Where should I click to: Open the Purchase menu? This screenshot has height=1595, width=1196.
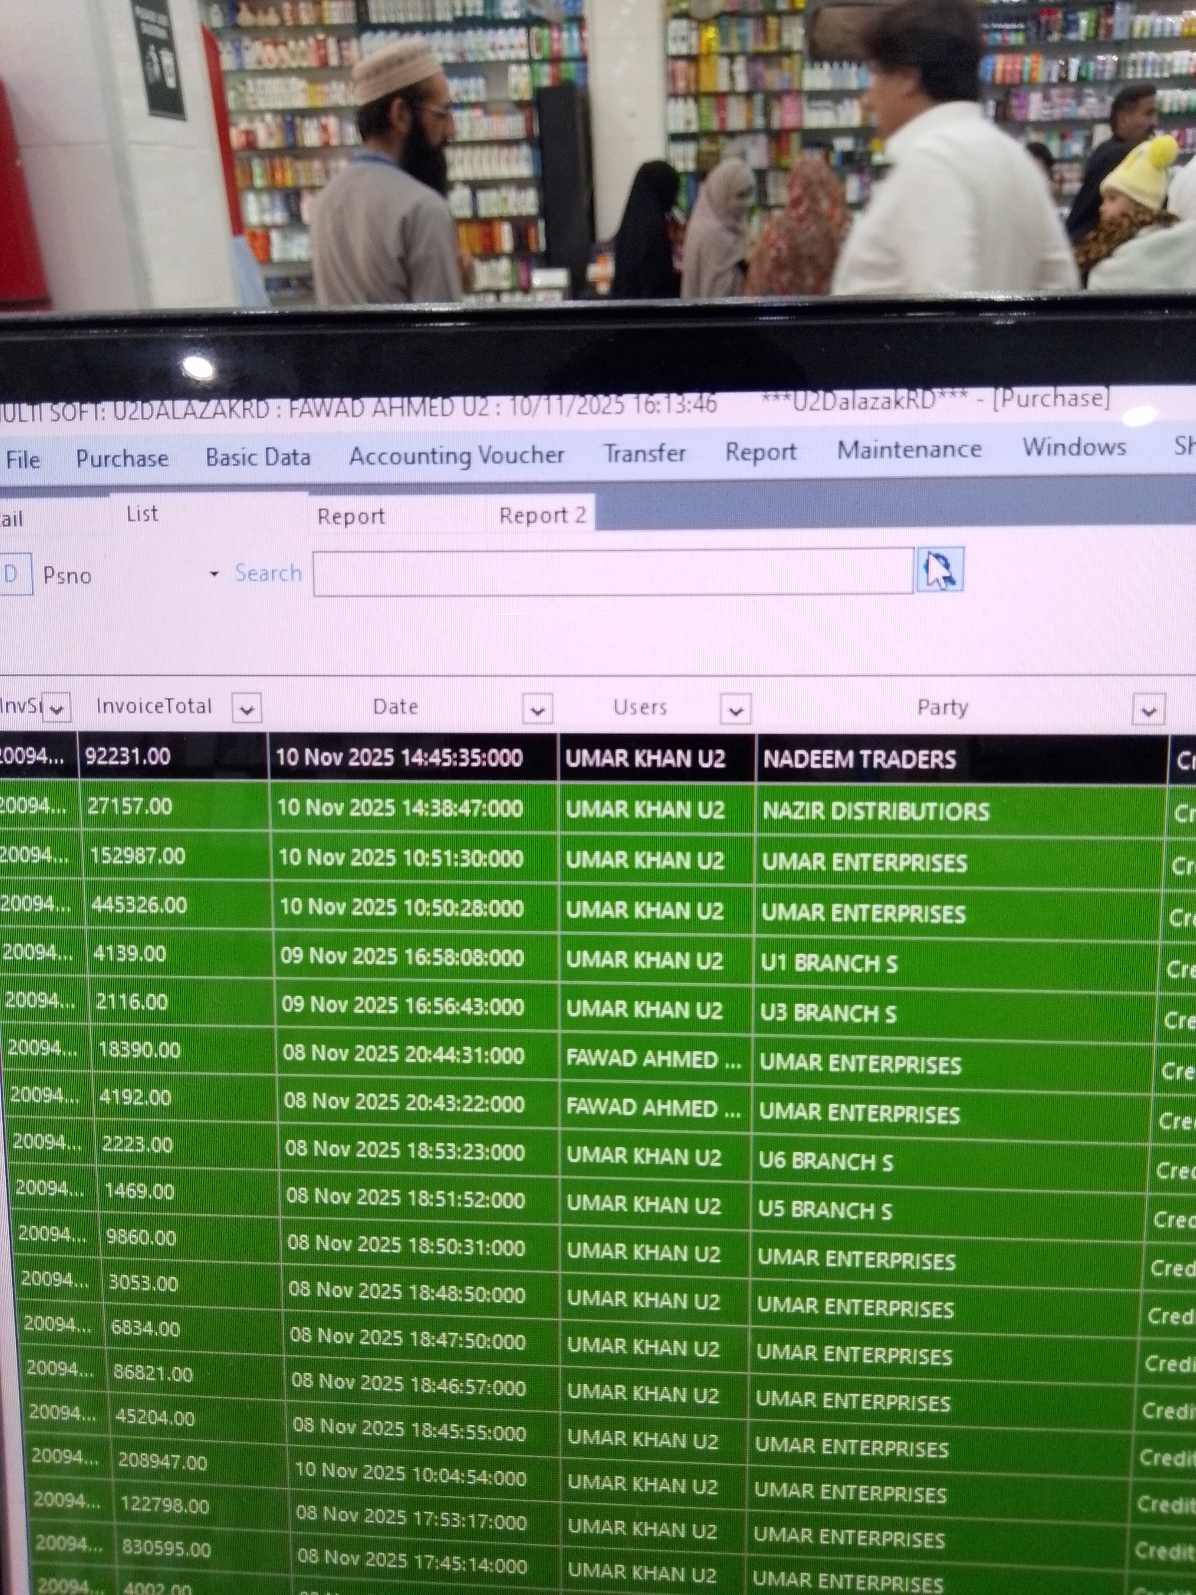click(122, 459)
